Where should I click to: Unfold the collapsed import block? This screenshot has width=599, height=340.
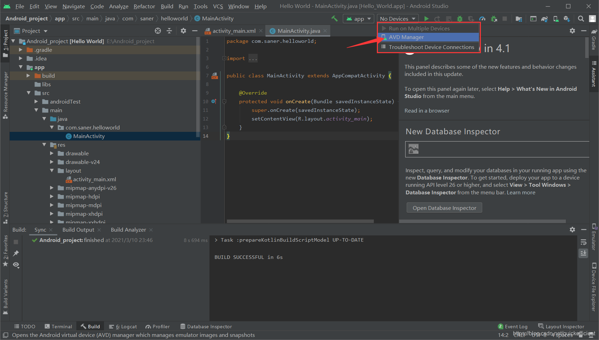[x=224, y=58]
